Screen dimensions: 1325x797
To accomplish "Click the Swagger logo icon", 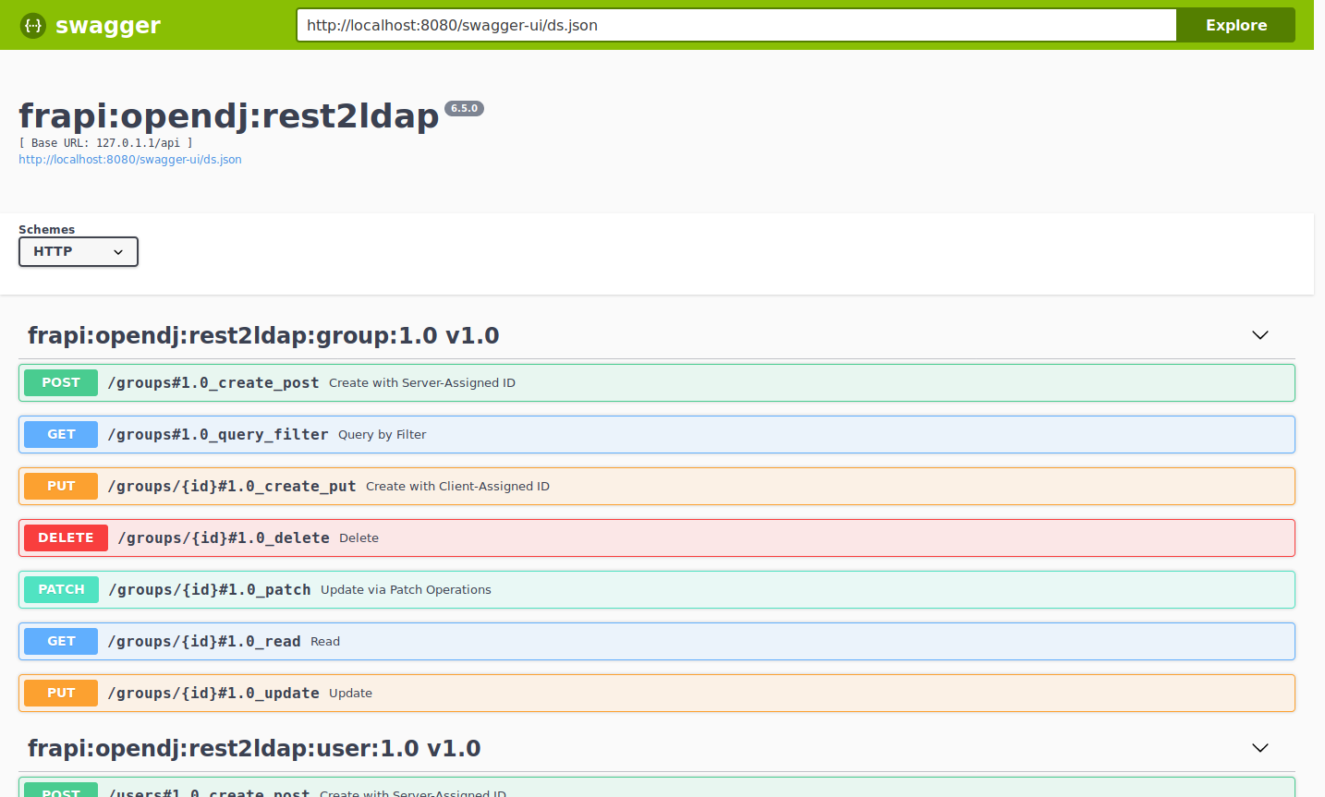I will point(33,26).
